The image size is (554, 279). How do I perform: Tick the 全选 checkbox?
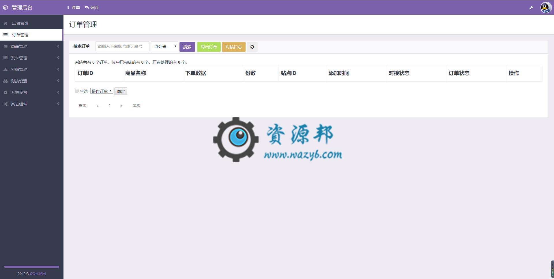[x=77, y=91]
